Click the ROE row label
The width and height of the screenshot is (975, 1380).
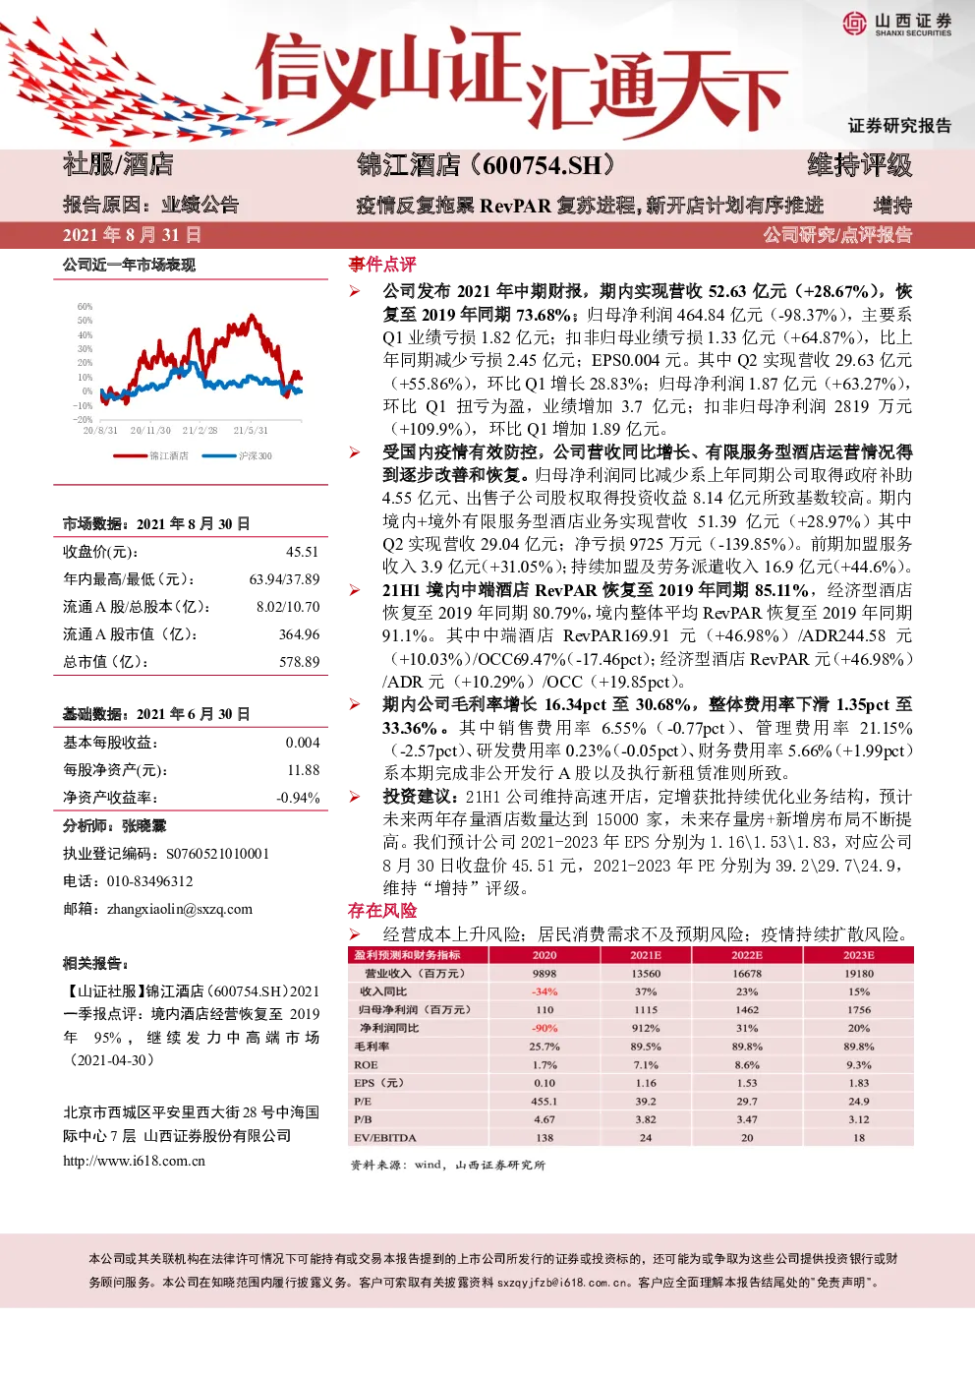pyautogui.click(x=366, y=1065)
